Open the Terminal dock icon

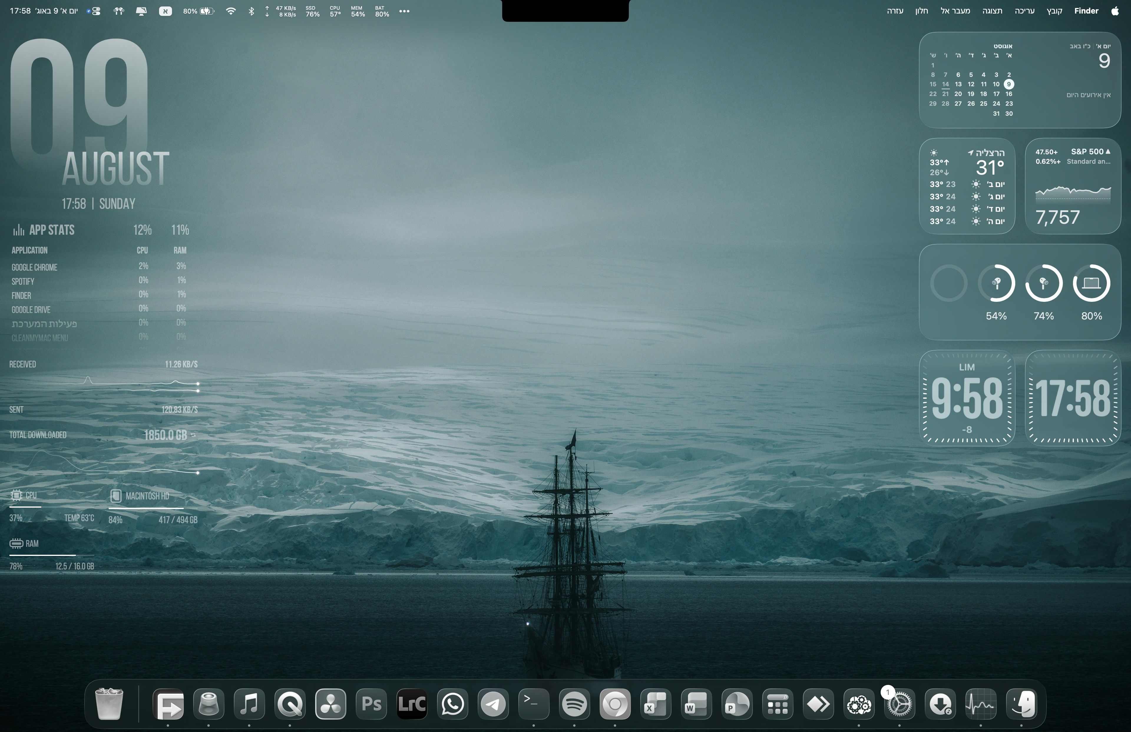(534, 703)
